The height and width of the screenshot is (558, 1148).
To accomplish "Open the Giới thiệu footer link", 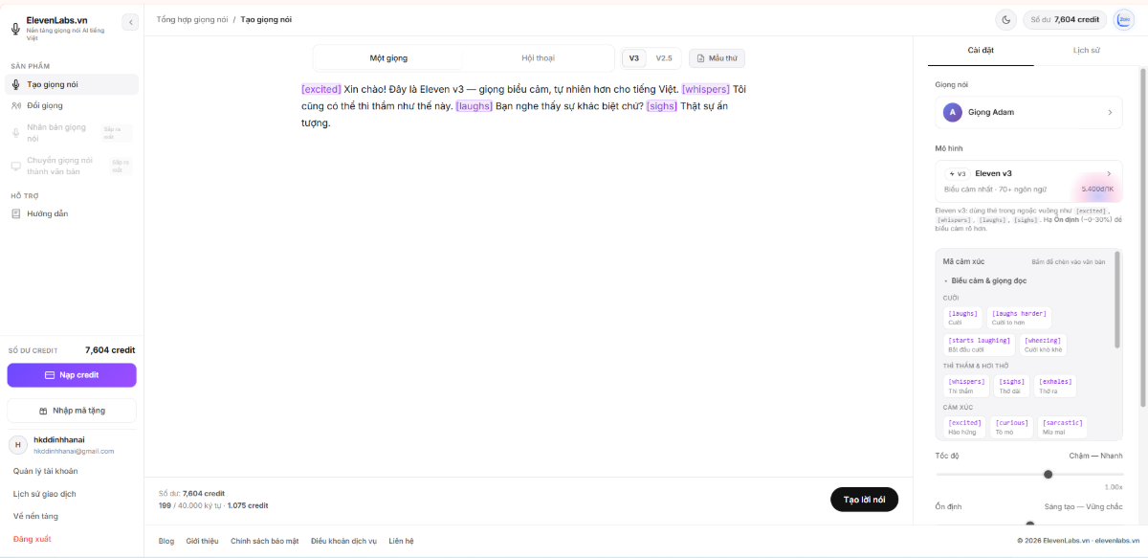I will [202, 541].
